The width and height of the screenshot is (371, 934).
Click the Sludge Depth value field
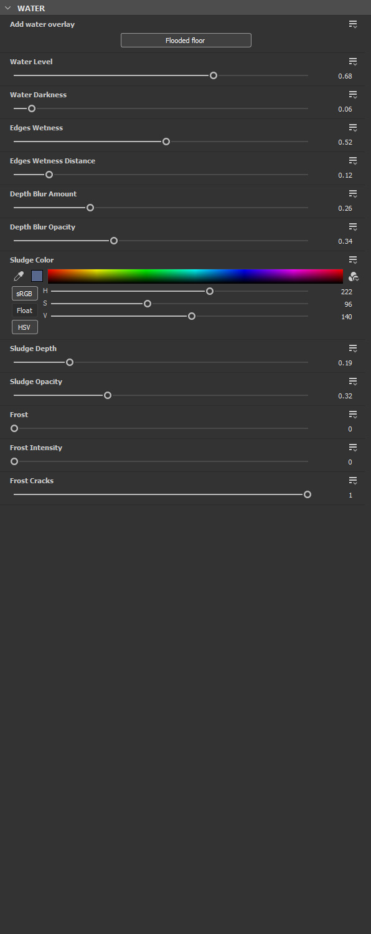click(x=345, y=363)
